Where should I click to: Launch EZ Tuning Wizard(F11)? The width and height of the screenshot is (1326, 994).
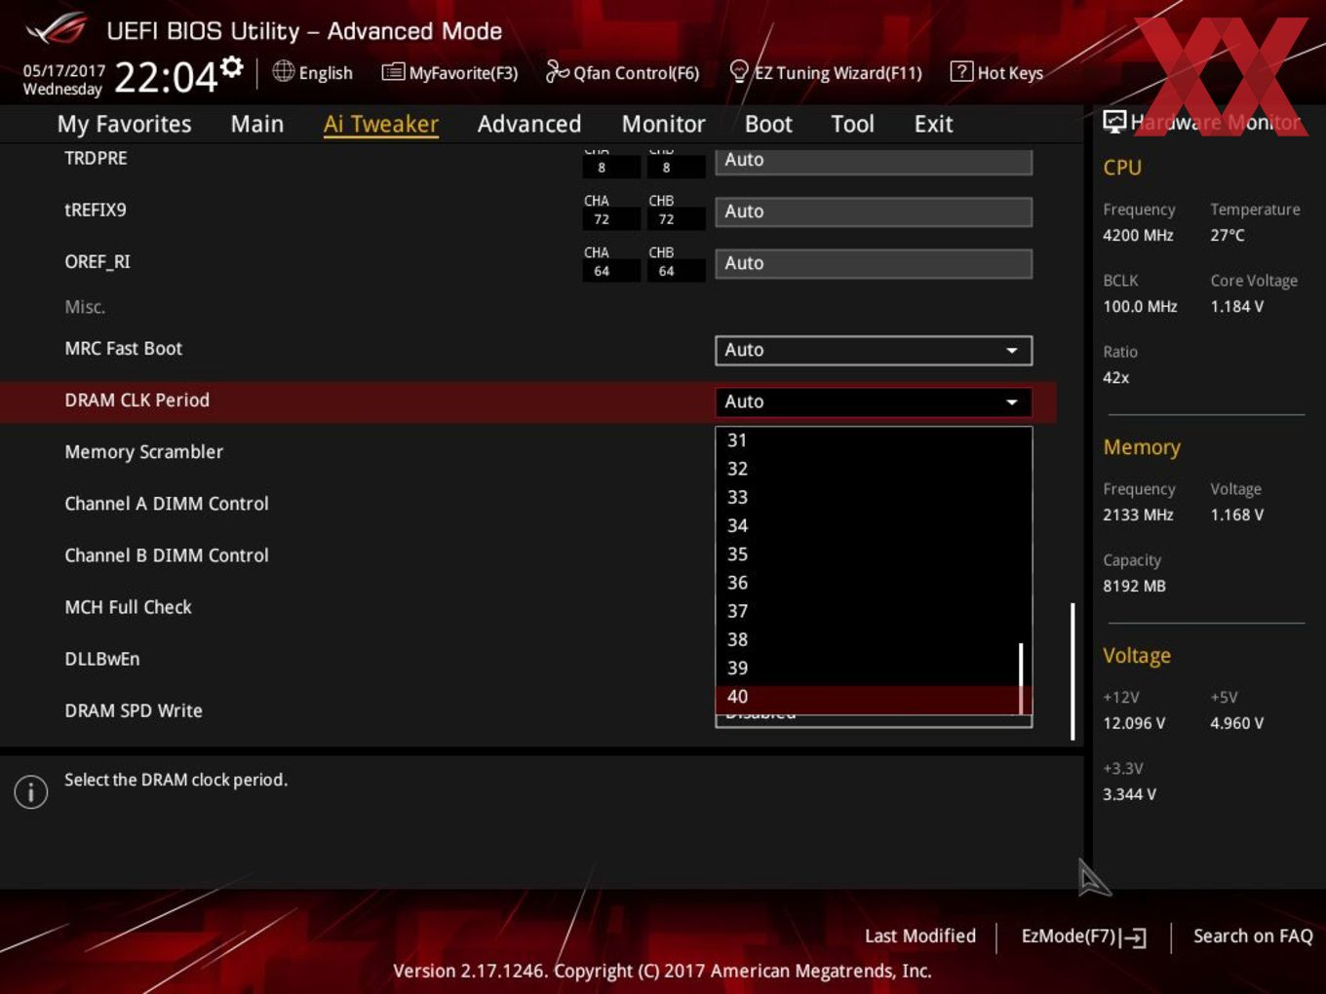click(825, 72)
